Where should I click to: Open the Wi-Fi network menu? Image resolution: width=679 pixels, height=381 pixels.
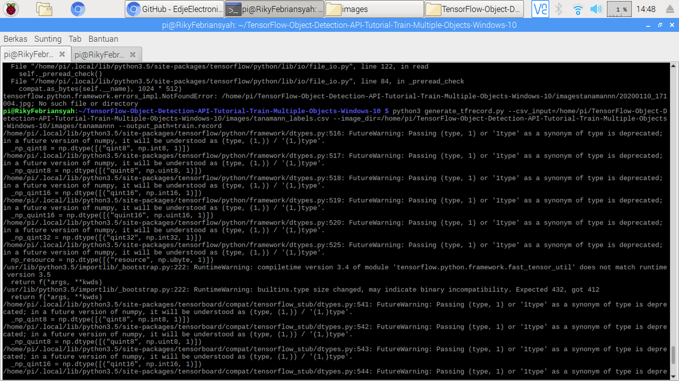[x=578, y=9]
